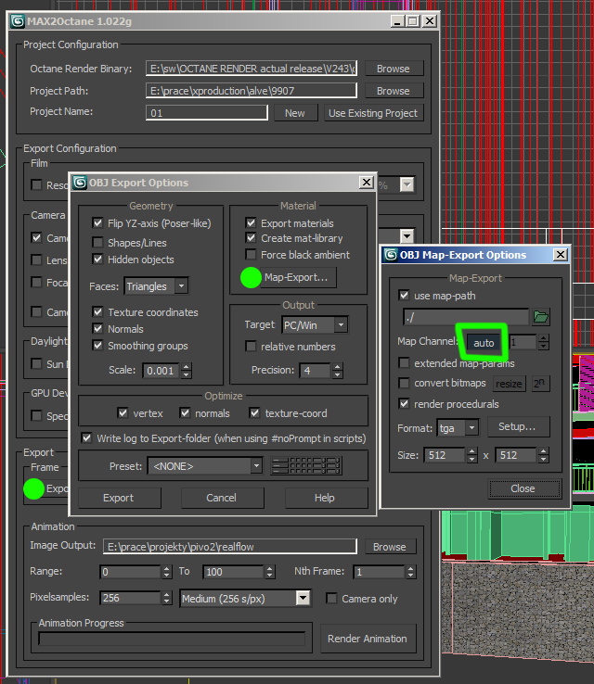Open the Camera selection dropdown arrow
This screenshot has height=684, width=594.
(407, 236)
